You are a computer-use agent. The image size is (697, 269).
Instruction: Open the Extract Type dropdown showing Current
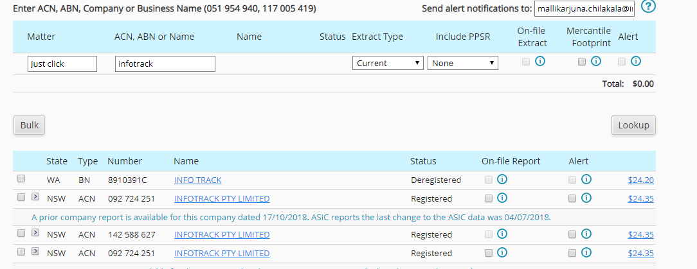pos(387,63)
